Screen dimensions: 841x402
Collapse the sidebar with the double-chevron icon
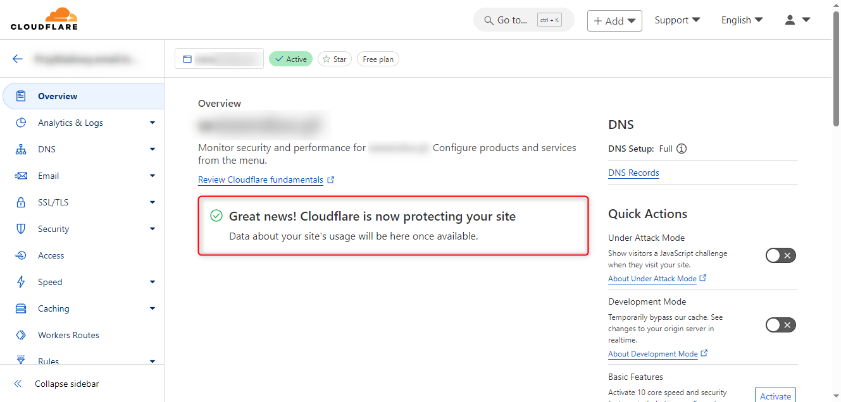tap(18, 384)
